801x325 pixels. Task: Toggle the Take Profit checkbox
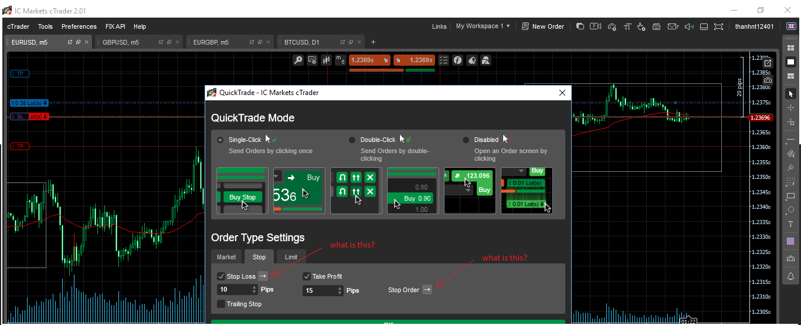[307, 276]
